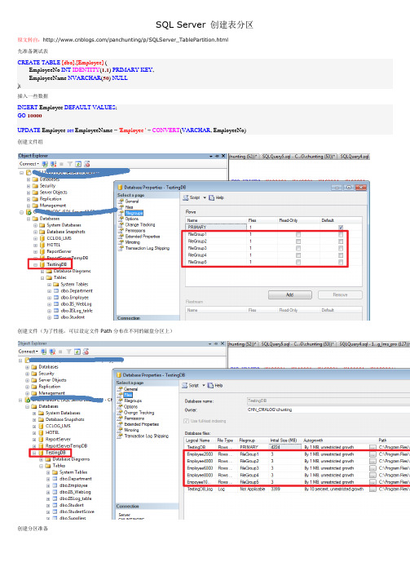
Task: Switch to SQLQuery4.sql g_lms_pro (127) tab
Action: pos(373,344)
